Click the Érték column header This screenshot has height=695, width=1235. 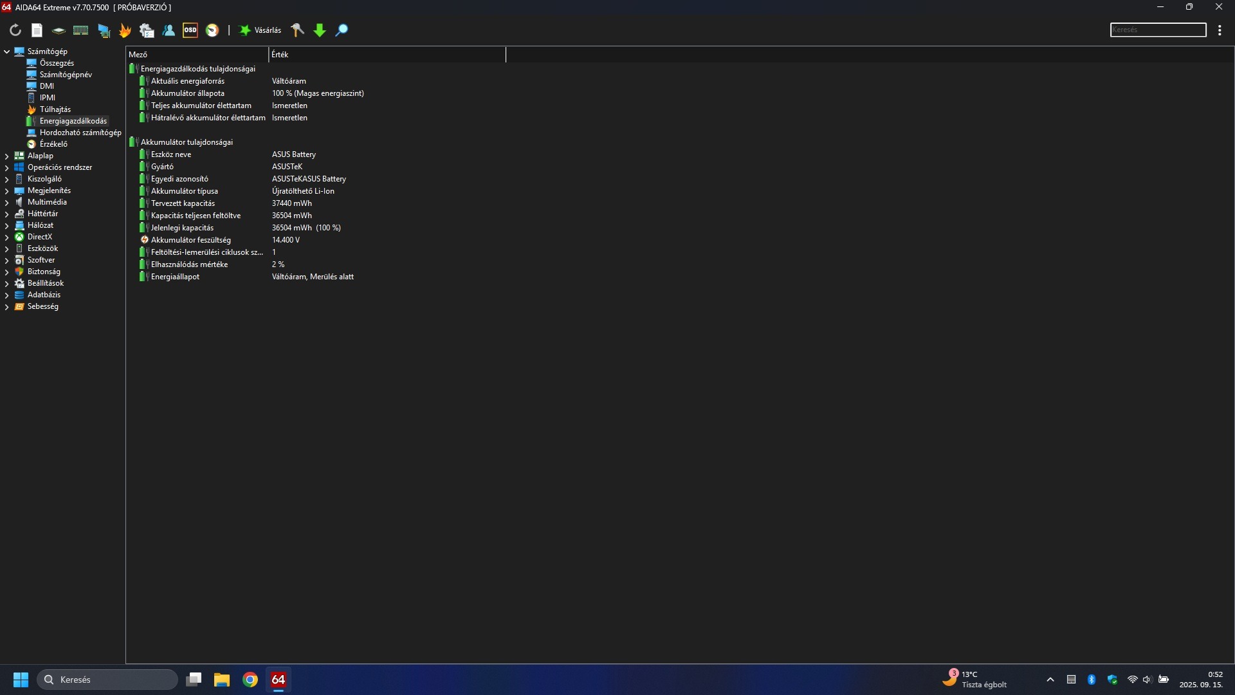coord(386,55)
